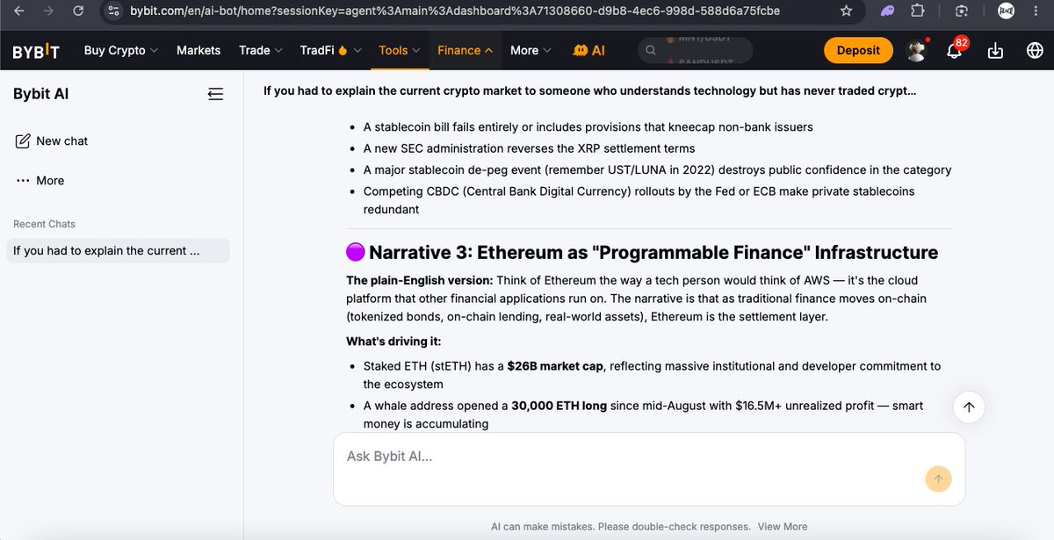Click the stablecoin de-peg event bullet
1054x540 pixels.
657,169
